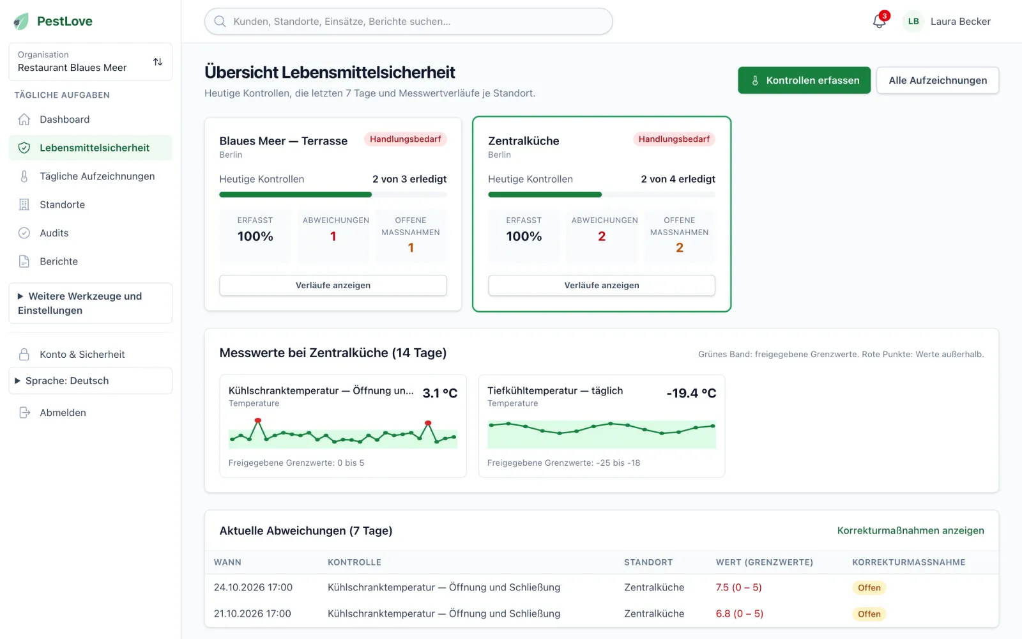Click the value 7.5 (0 – 5)
The width and height of the screenshot is (1022, 639).
[x=738, y=587]
